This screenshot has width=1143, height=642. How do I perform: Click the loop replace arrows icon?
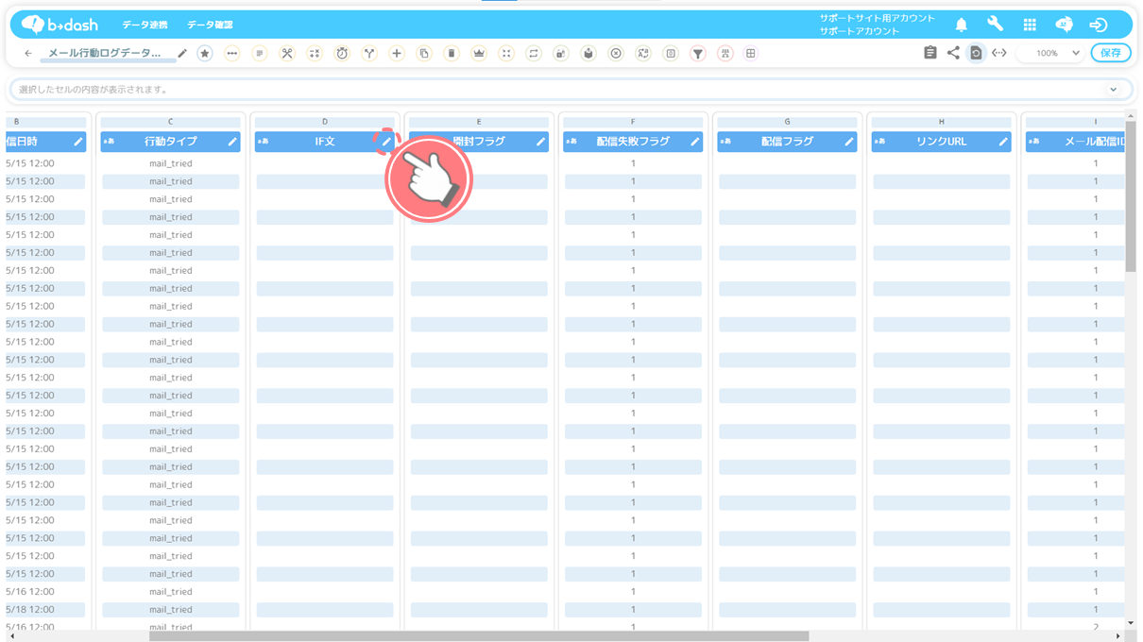point(534,54)
